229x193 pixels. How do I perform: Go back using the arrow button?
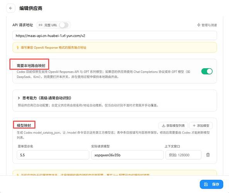pyautogui.click(x=11, y=8)
